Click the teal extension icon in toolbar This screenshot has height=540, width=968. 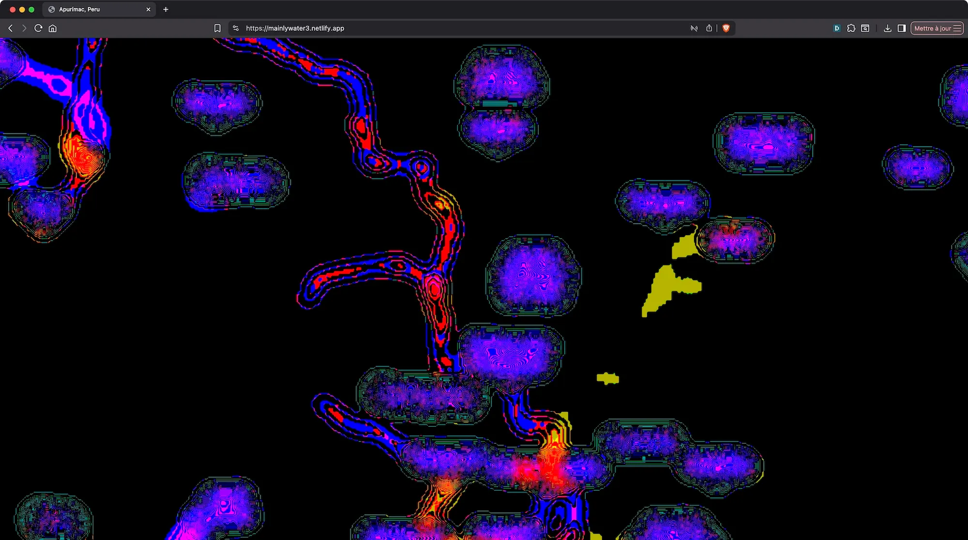point(837,28)
